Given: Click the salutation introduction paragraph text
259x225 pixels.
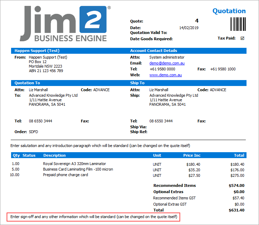Looking at the screenshot, I should click(100, 146).
